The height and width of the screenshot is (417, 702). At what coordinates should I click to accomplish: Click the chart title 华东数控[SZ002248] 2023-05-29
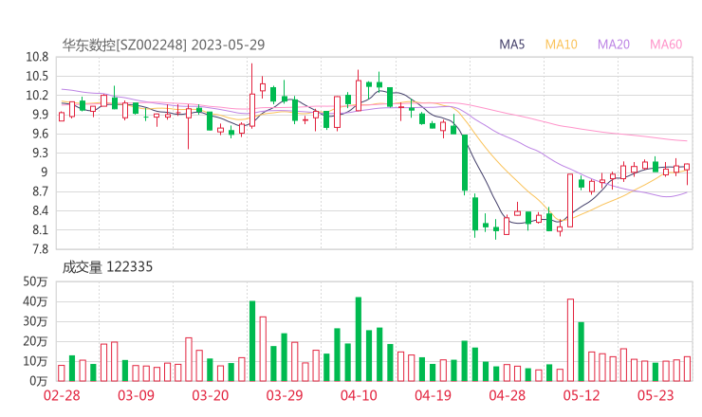163,45
